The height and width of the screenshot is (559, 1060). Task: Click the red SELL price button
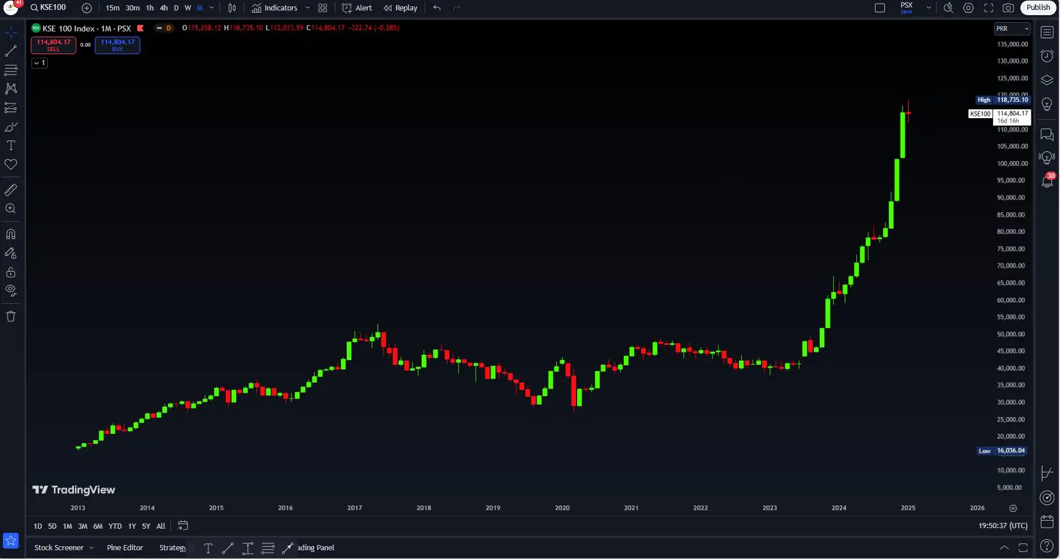tap(54, 45)
